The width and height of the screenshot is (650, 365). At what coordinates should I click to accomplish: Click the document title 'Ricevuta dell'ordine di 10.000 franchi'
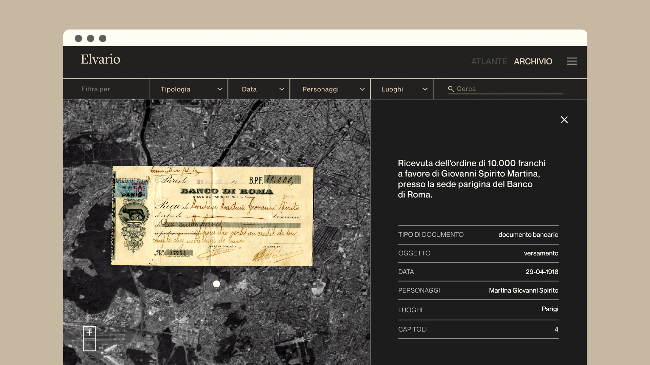pyautogui.click(x=472, y=163)
